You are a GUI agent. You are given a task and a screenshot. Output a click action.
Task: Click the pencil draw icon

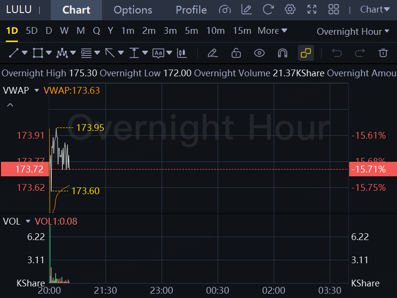point(213,53)
